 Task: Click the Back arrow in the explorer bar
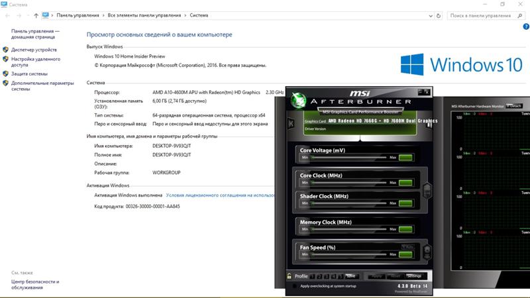[7, 15]
